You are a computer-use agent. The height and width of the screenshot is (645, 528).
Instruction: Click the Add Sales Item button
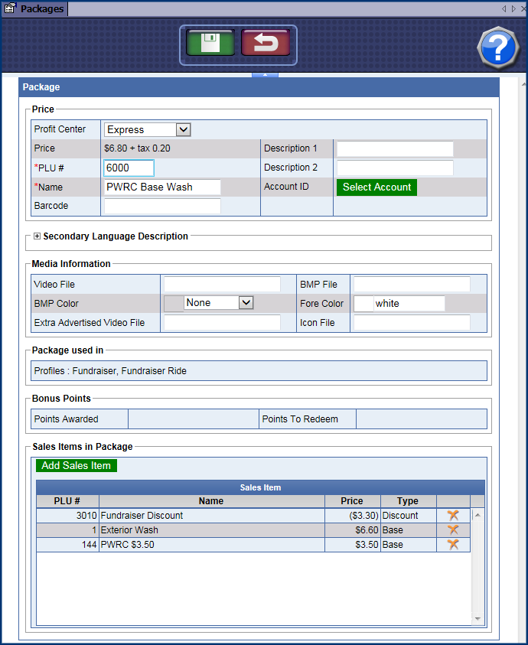click(76, 465)
